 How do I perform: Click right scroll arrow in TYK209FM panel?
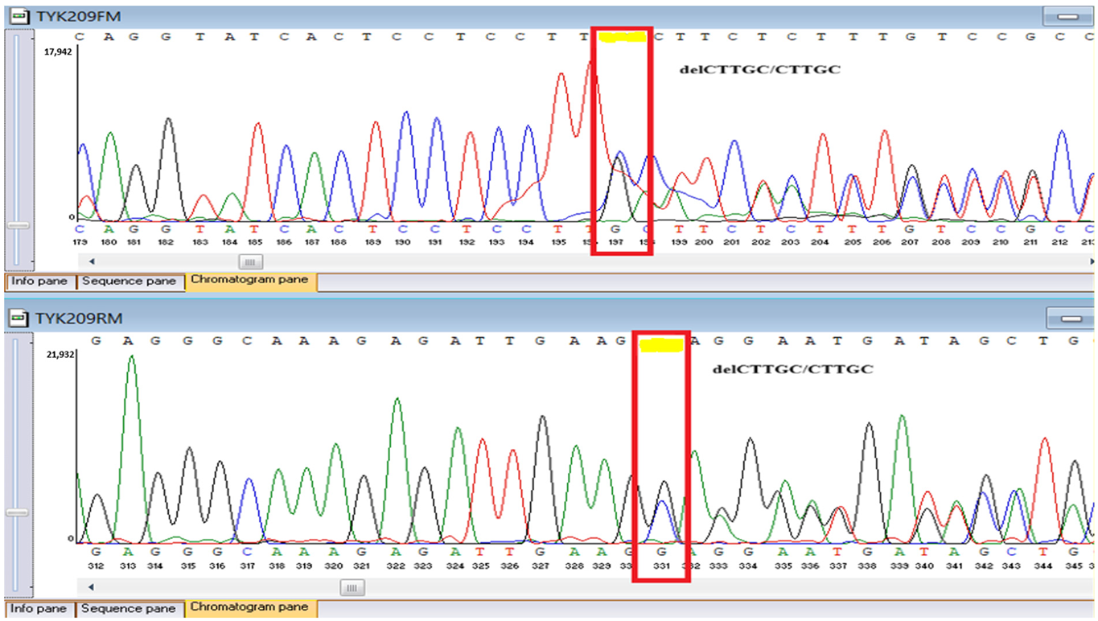point(1092,261)
